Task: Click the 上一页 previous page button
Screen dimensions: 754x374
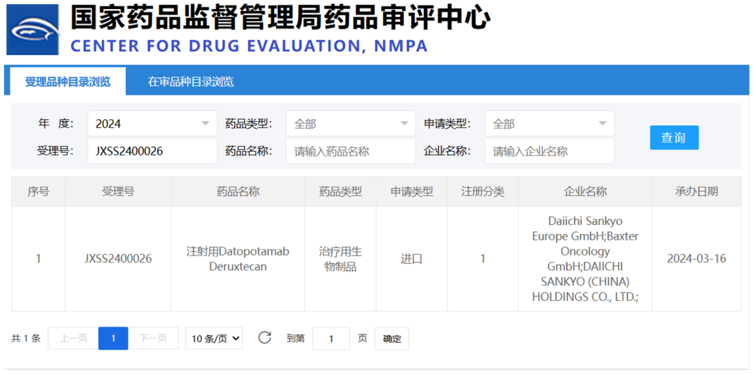Action: point(73,338)
